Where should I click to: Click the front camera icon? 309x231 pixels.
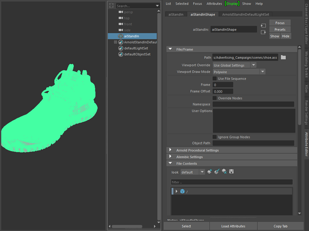tap(121, 24)
